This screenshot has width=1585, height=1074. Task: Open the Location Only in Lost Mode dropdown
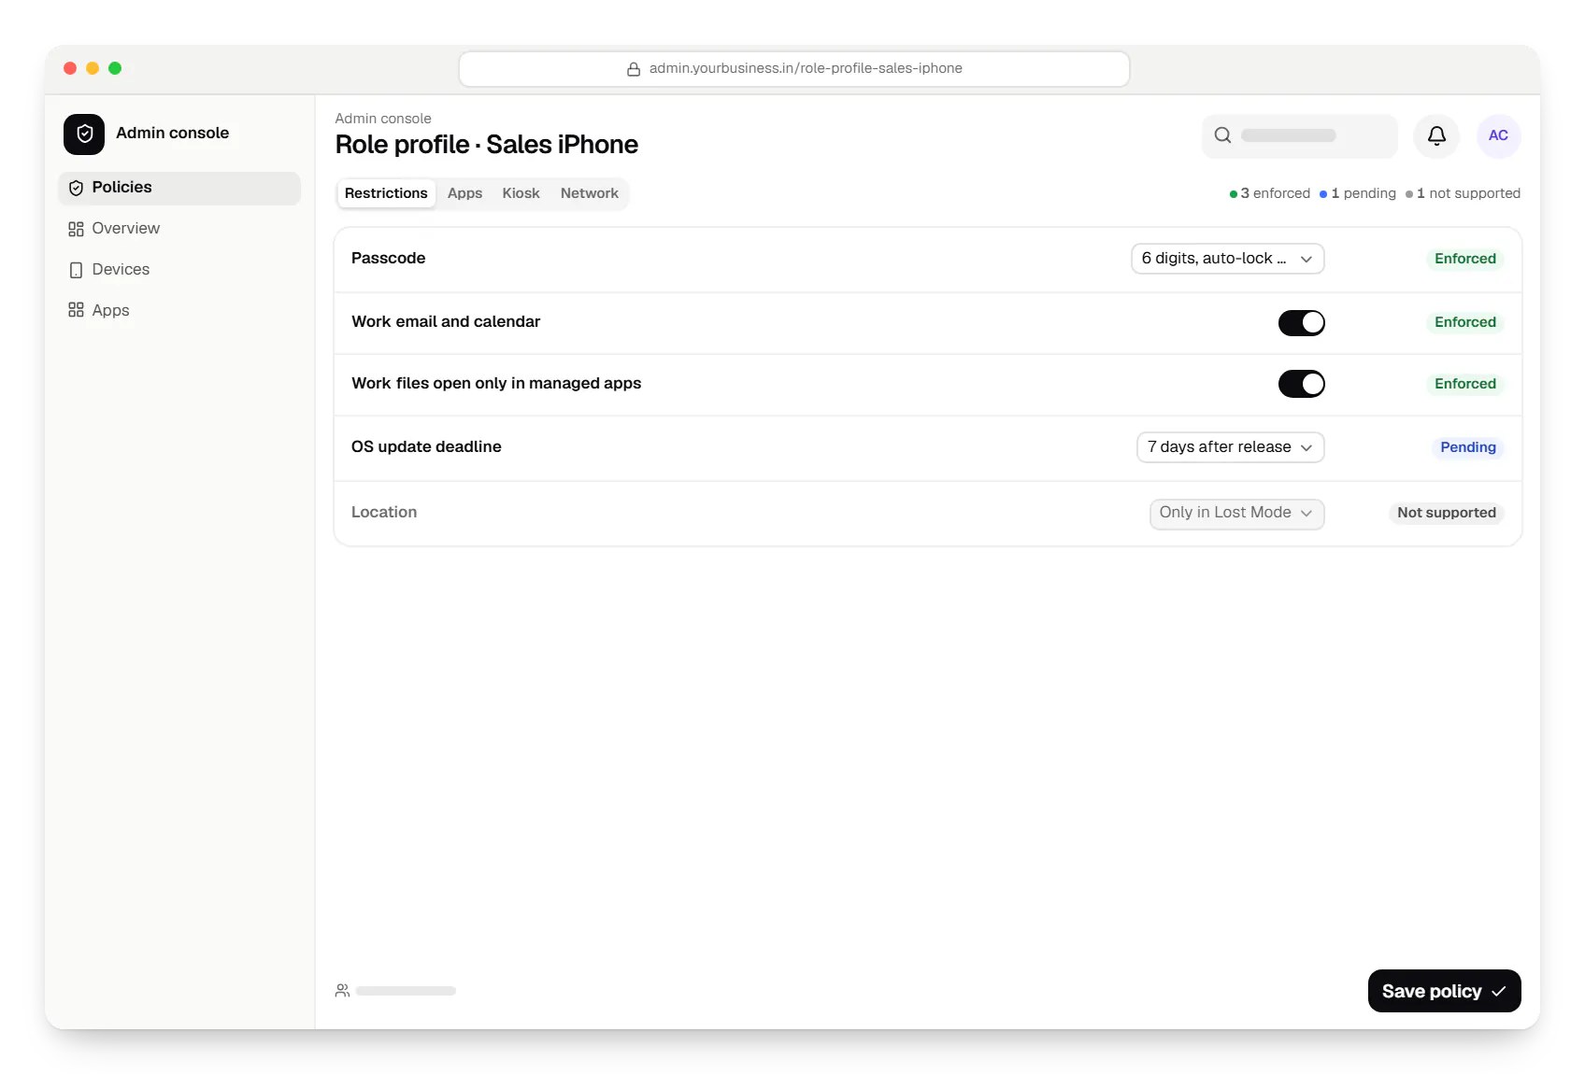[1237, 514]
